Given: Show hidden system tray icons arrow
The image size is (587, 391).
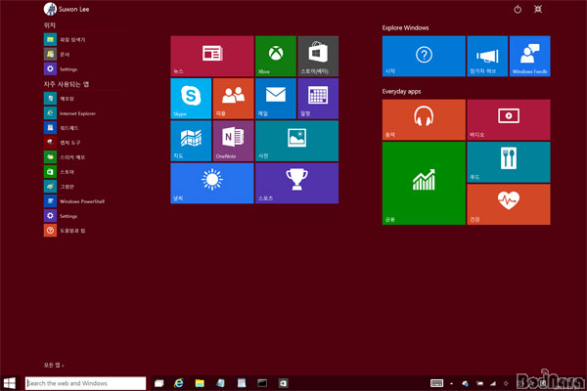Looking at the screenshot, I should click(x=451, y=383).
